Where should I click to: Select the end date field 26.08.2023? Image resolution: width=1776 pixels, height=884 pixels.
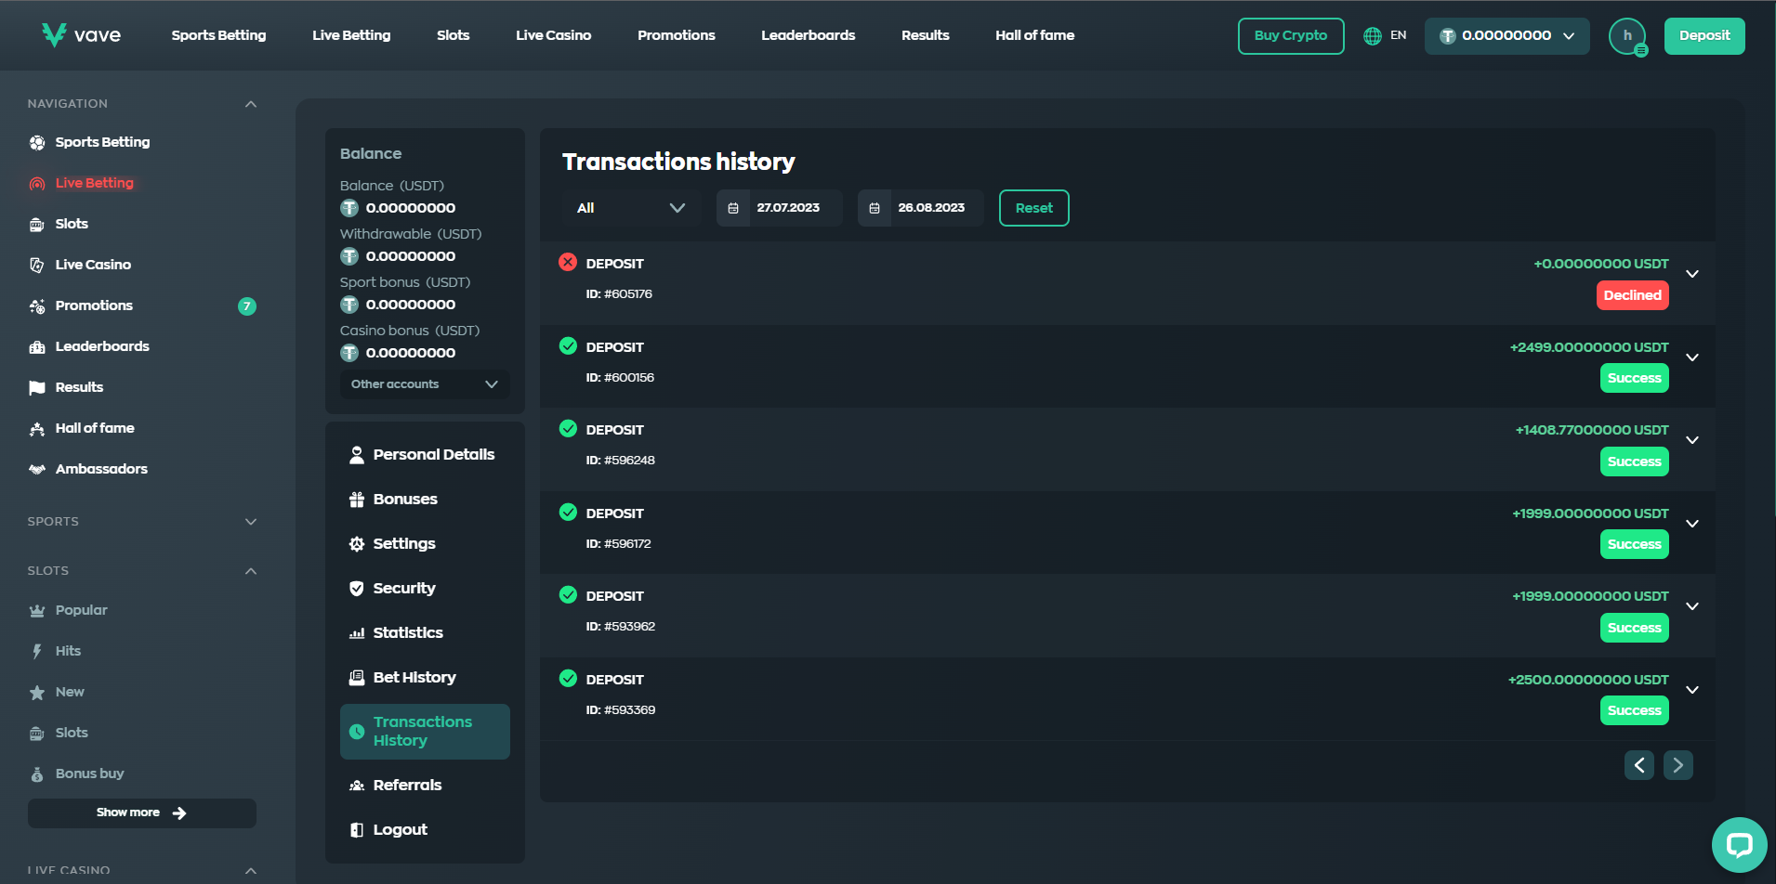[921, 208]
